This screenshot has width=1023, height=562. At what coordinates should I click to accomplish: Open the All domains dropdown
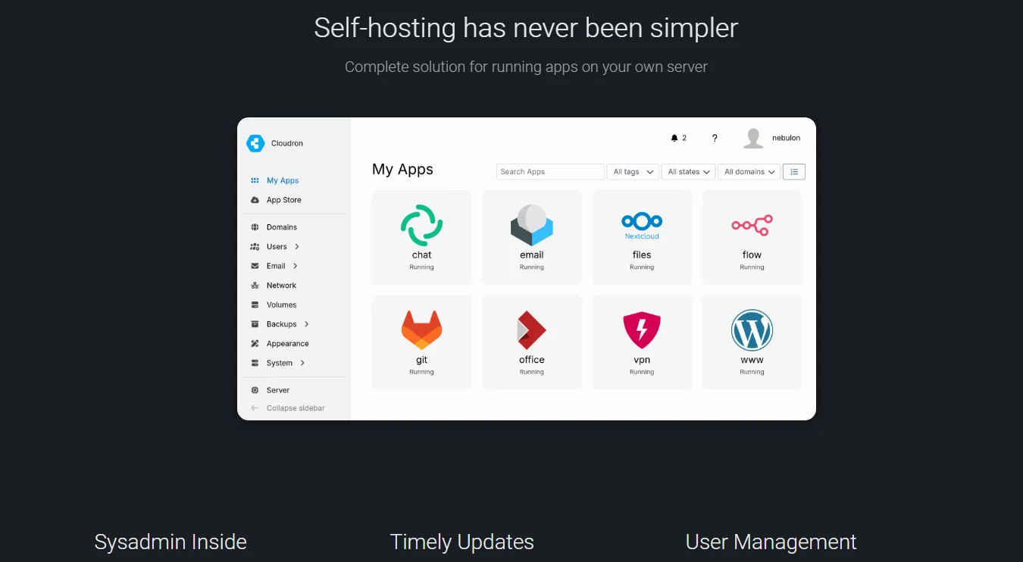[x=749, y=172]
